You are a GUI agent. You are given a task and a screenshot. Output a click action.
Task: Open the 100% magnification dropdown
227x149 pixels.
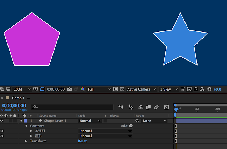click(x=22, y=89)
